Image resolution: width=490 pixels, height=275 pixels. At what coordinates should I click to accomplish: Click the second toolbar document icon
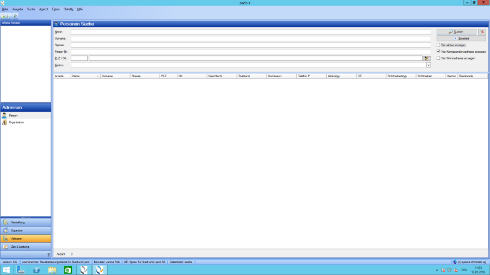(x=9, y=16)
